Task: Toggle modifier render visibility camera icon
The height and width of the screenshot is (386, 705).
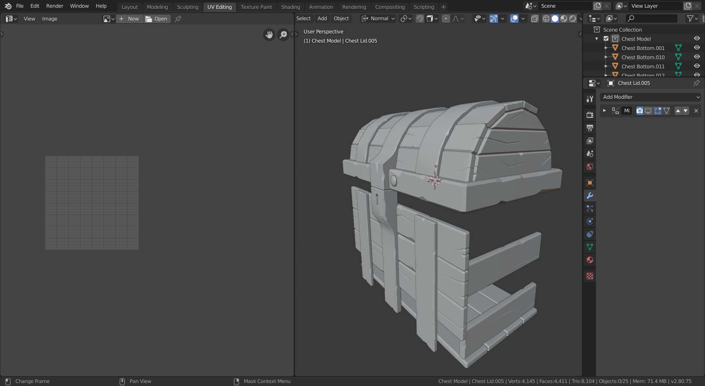Action: click(640, 111)
